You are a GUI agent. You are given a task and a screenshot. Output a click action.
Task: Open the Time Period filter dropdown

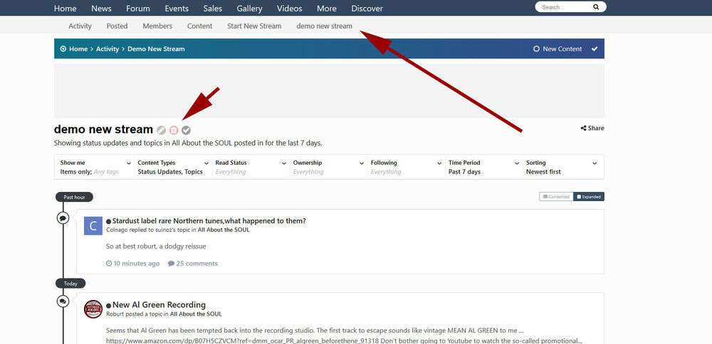coord(484,167)
